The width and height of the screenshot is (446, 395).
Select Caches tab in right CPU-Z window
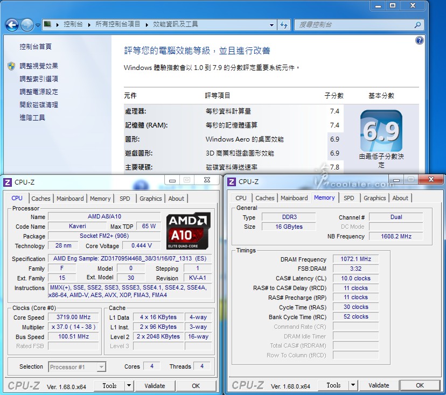265,198
